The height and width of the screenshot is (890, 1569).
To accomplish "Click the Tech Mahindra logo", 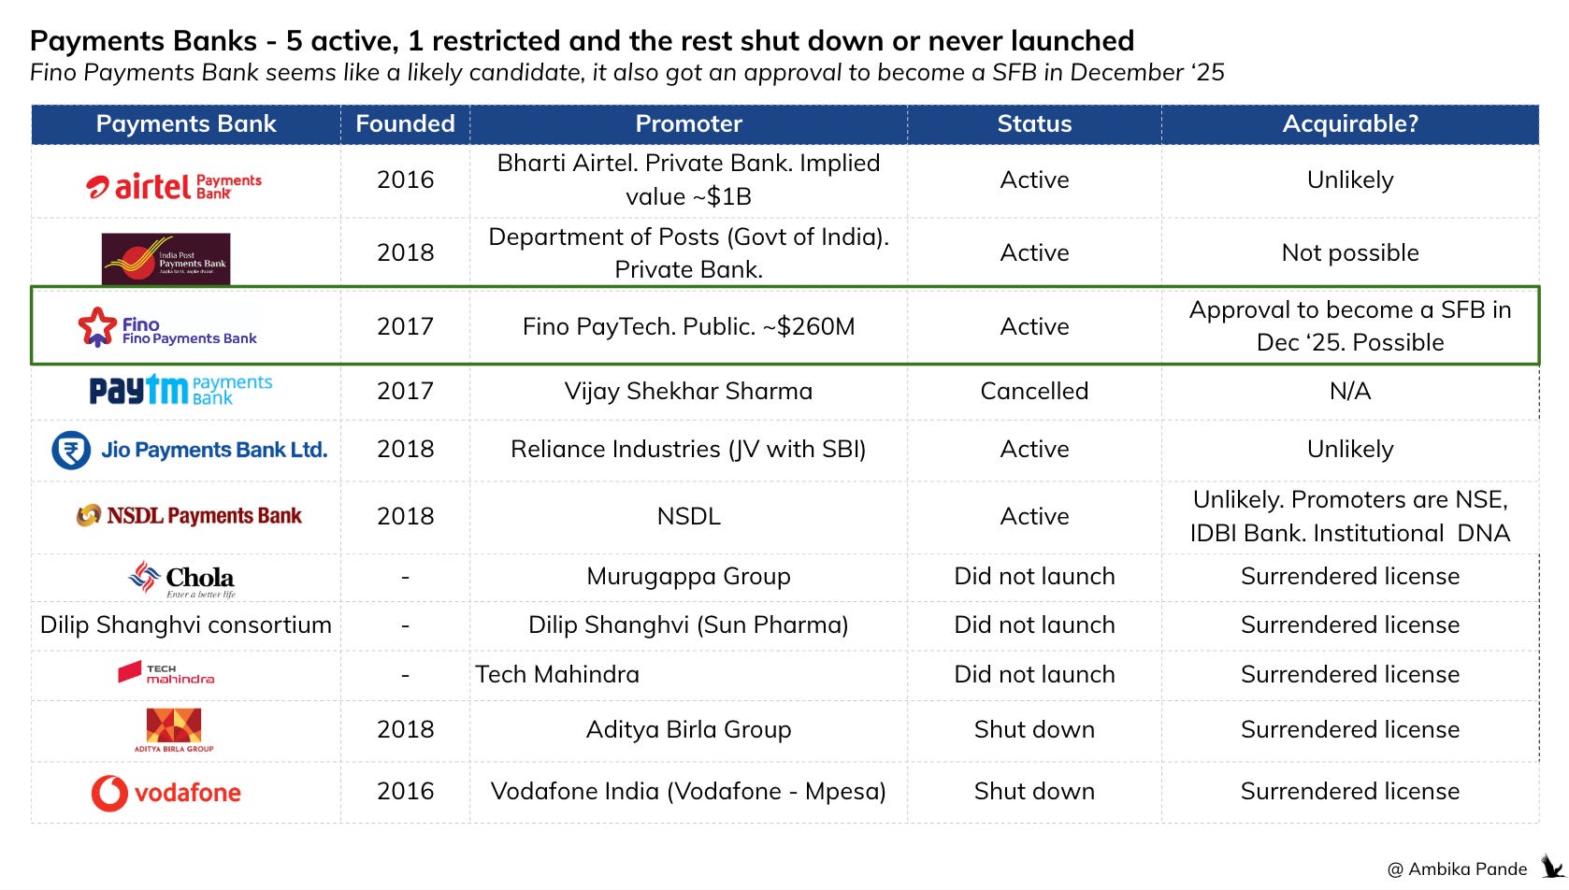I will click(166, 673).
